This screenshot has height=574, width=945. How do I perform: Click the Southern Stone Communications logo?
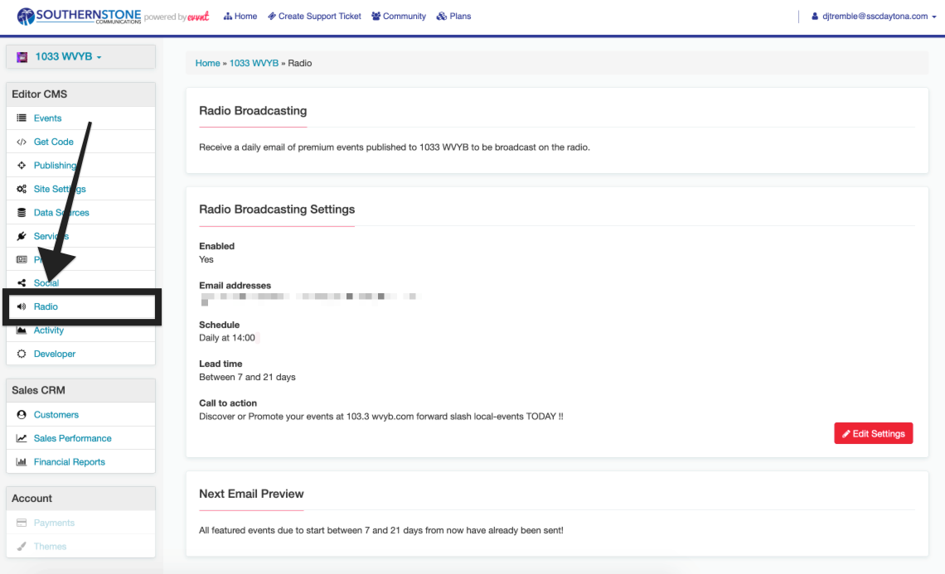pyautogui.click(x=79, y=17)
